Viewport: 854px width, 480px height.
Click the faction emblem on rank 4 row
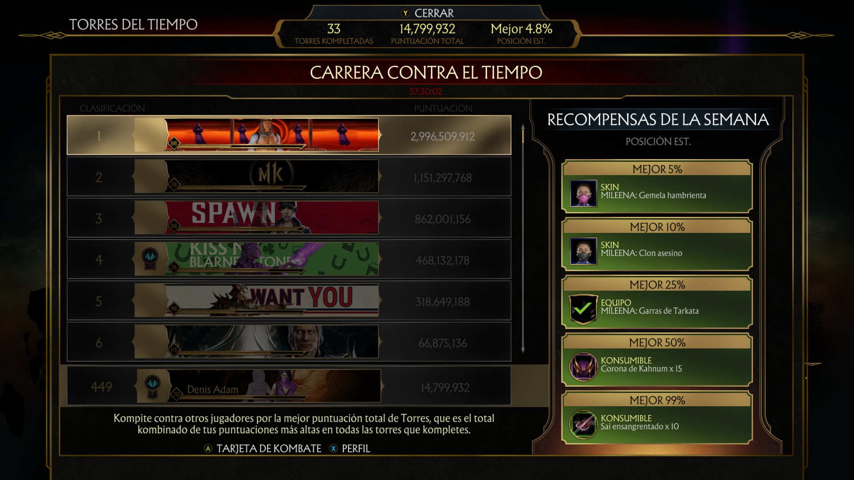click(x=150, y=259)
